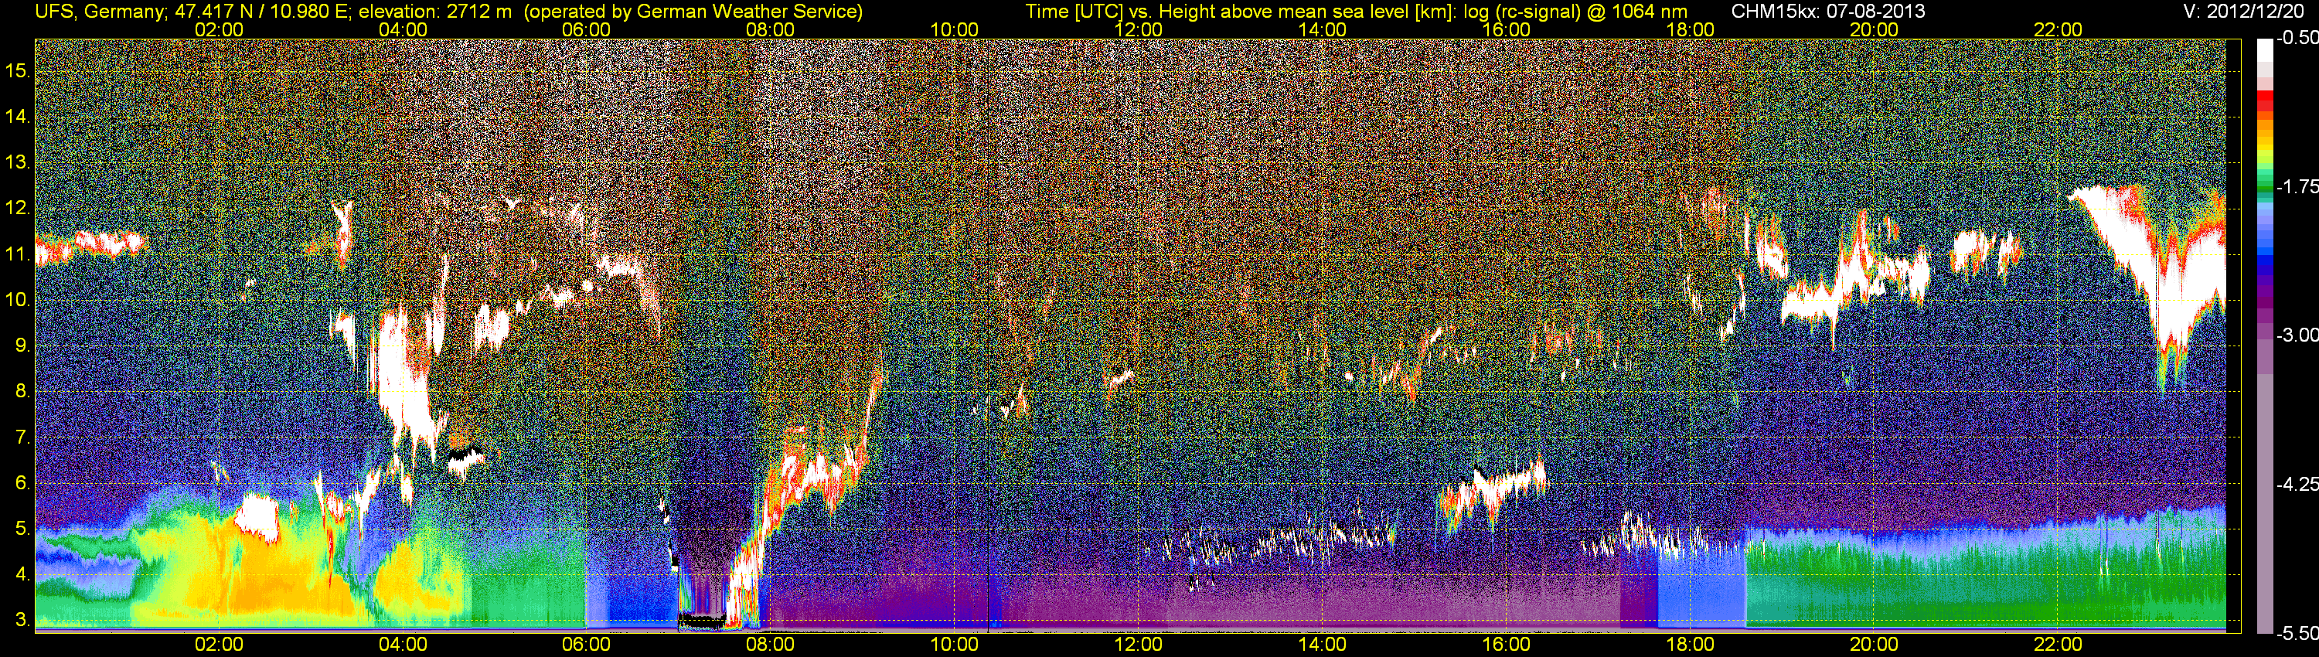
Task: Click the height axis label 8 km
Action: click(22, 392)
